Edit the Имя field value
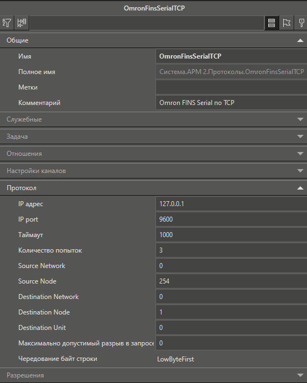The width and height of the screenshot is (307, 383). coord(231,56)
